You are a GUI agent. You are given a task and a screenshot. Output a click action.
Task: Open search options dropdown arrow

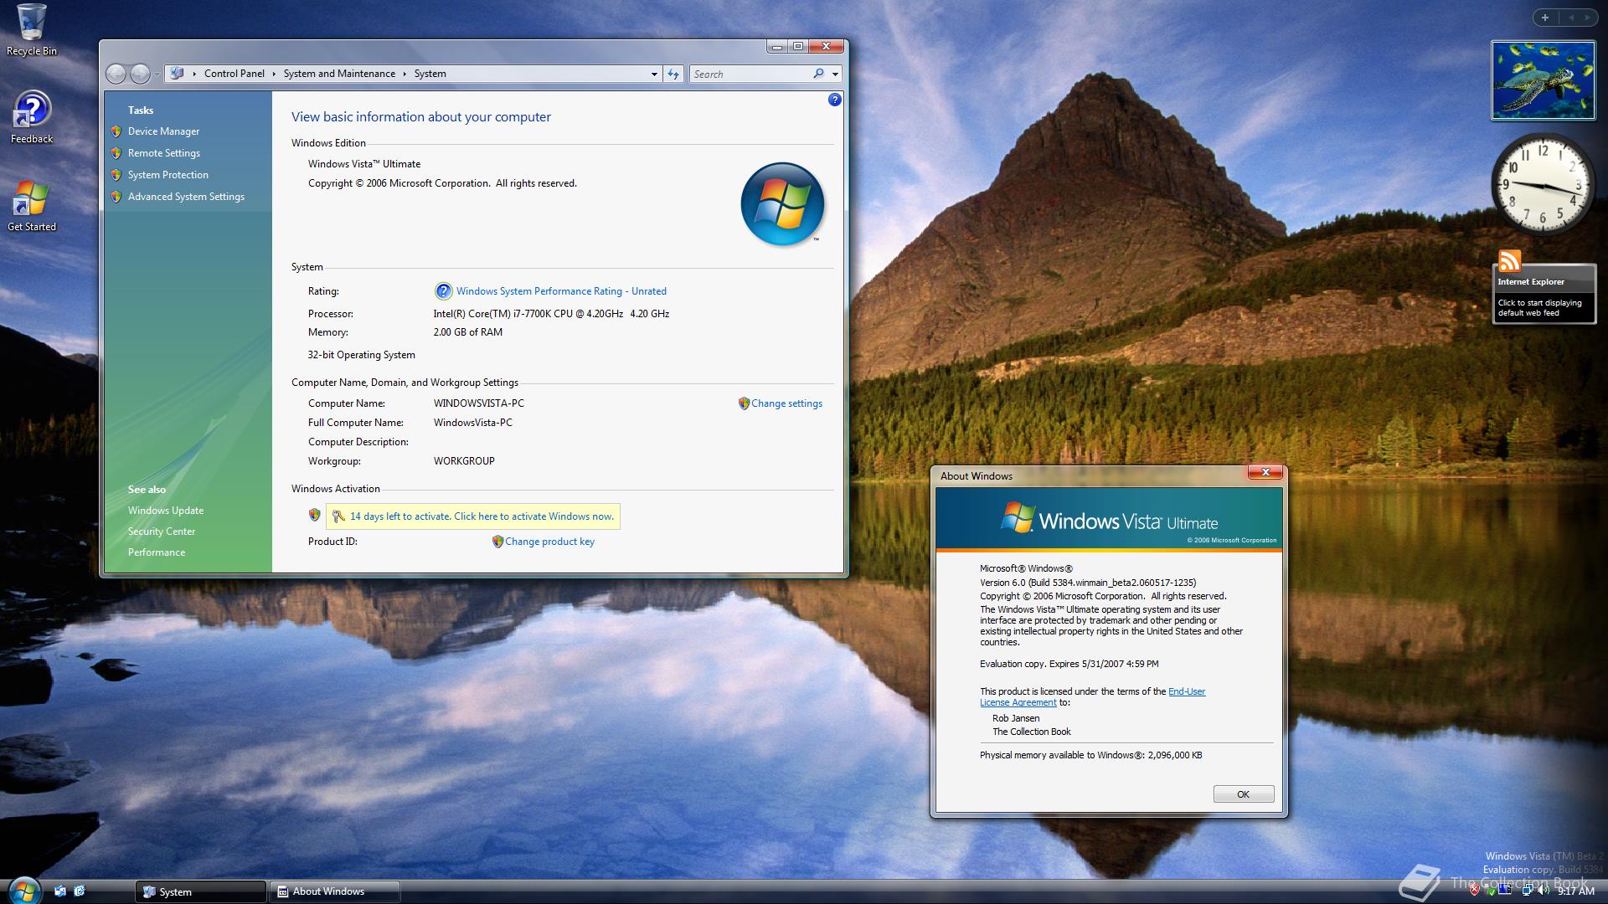[x=835, y=74]
